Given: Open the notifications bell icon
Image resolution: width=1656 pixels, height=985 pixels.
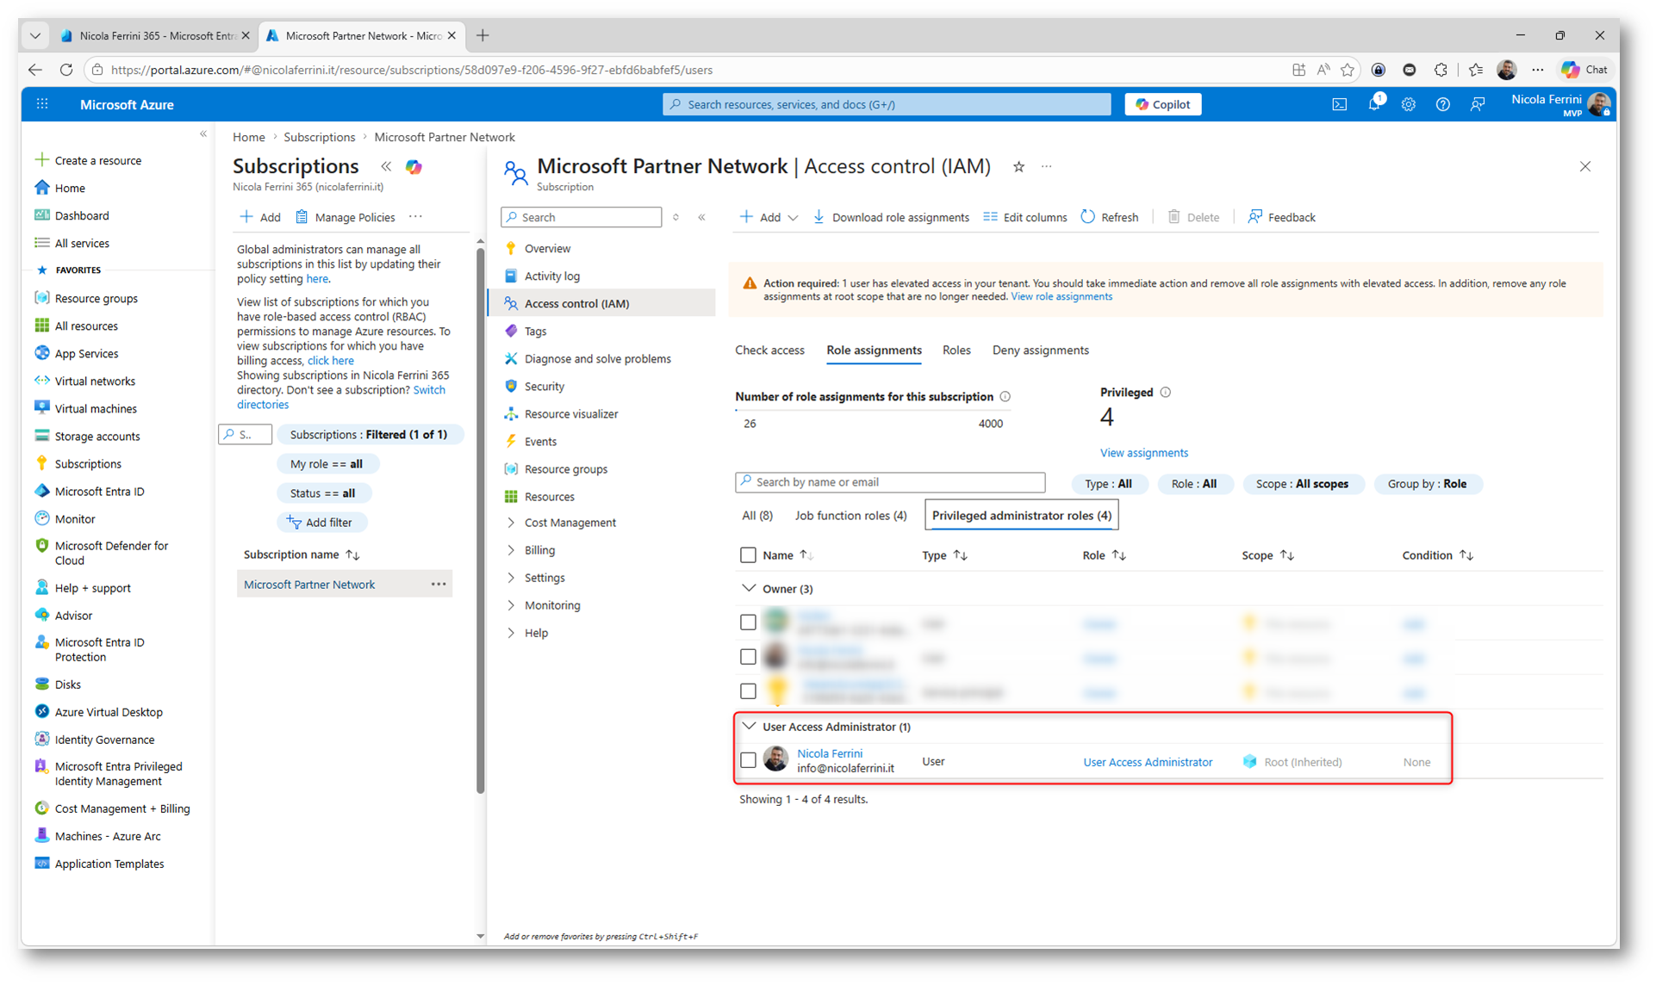Looking at the screenshot, I should (1373, 104).
